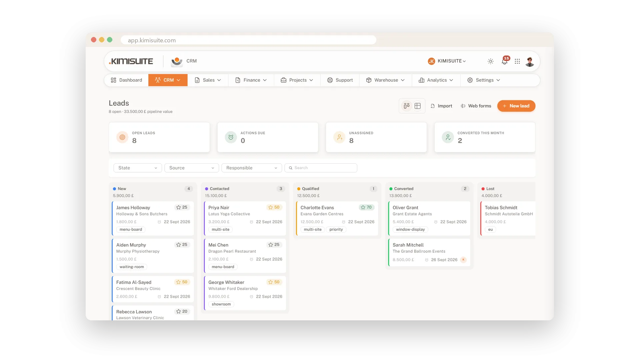Expand the KIMISUITE workspace switcher
Viewport: 640px width, 360px height.
click(447, 61)
